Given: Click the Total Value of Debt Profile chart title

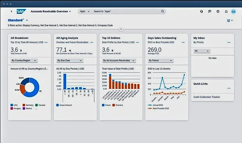Looking at the screenshot, I should (x=118, y=69).
